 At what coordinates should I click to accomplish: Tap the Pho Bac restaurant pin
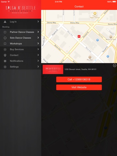[90, 57]
